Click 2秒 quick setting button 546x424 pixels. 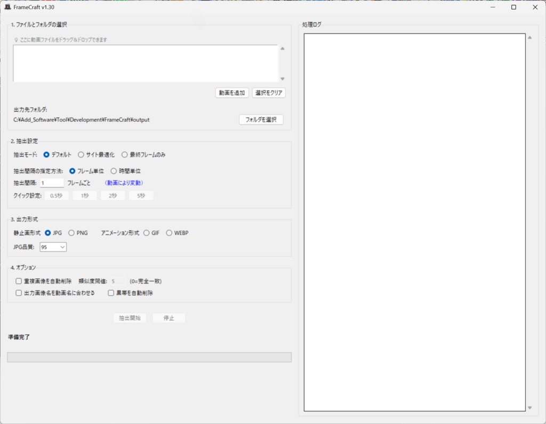[113, 195]
